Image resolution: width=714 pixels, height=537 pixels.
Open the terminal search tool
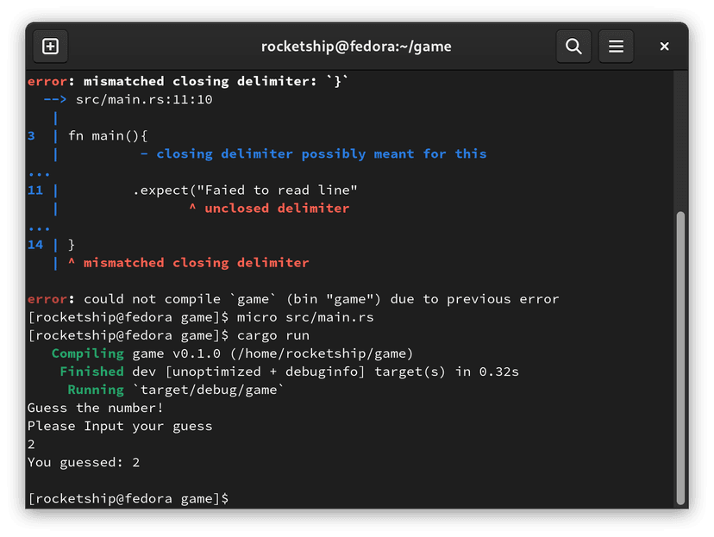tap(573, 47)
